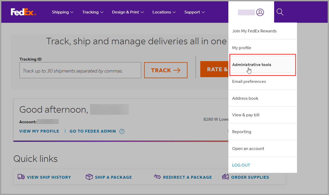Open SHIP A PACKAGE link text
Image resolution: width=329 pixels, height=195 pixels.
[x=113, y=177]
